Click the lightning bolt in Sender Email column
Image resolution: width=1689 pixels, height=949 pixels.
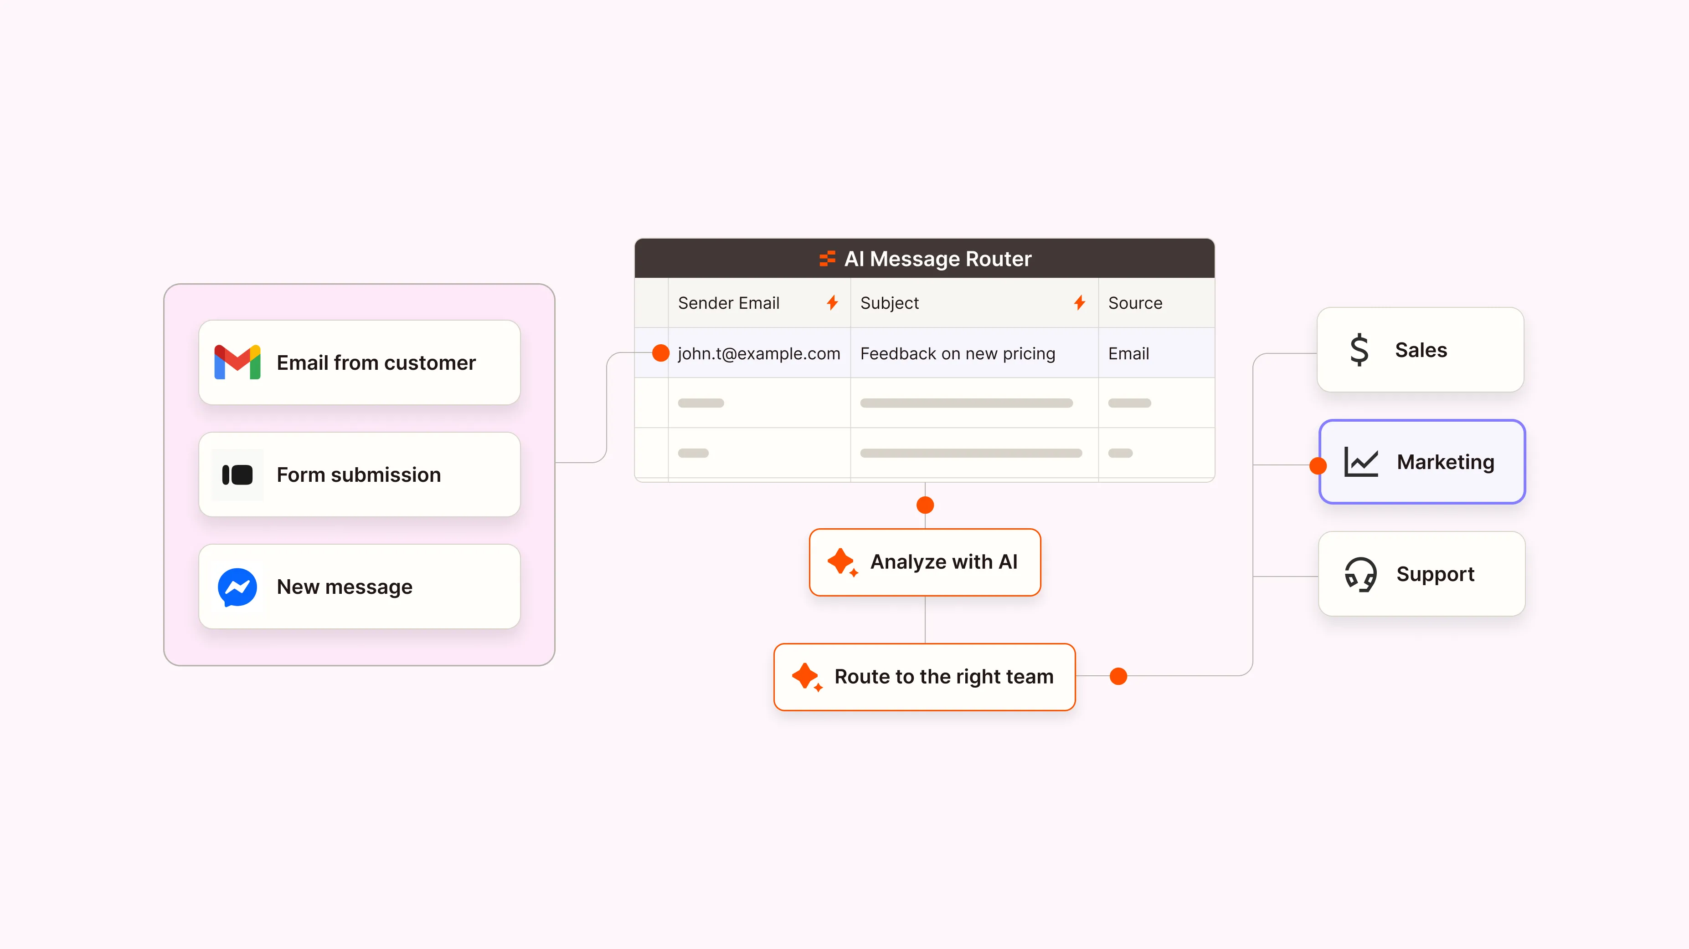832,302
